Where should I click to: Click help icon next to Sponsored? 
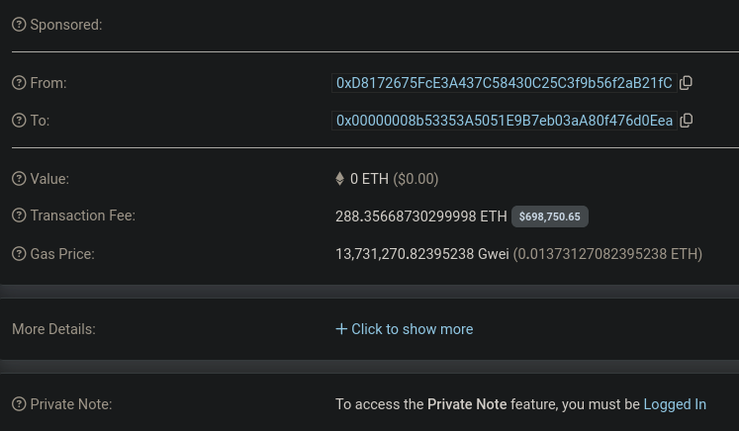click(x=19, y=25)
